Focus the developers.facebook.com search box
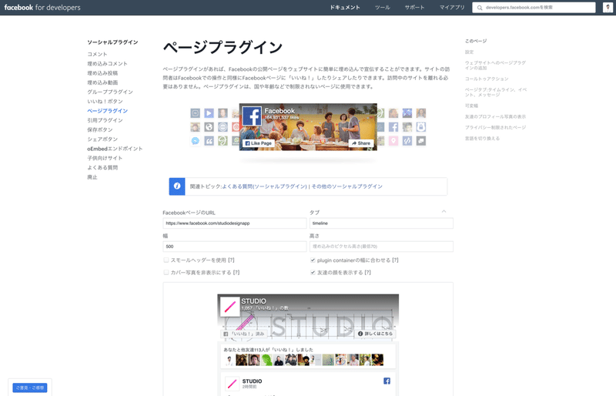This screenshot has height=396, width=616. [x=534, y=8]
